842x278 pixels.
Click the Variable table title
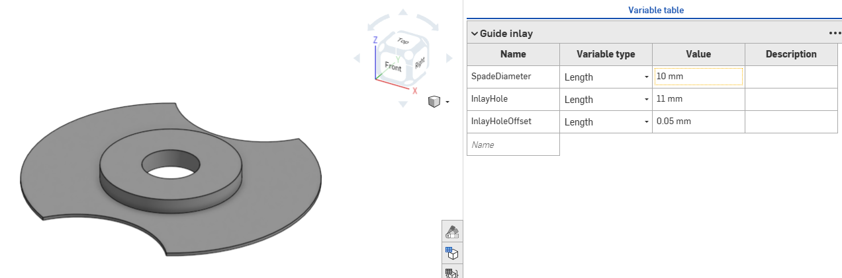pyautogui.click(x=655, y=10)
